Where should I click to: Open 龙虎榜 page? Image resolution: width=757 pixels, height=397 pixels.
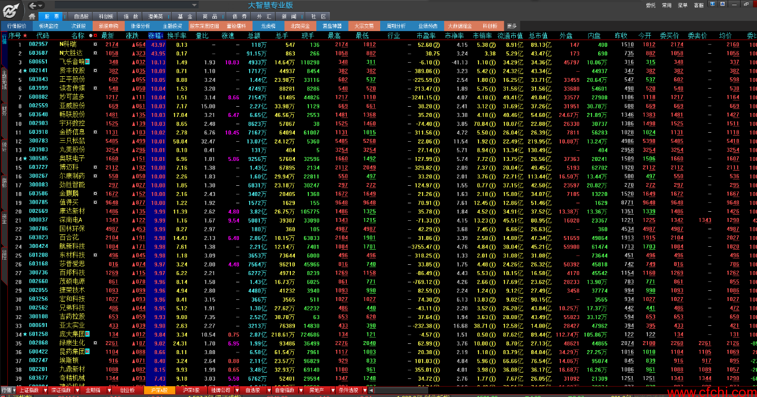click(x=268, y=26)
